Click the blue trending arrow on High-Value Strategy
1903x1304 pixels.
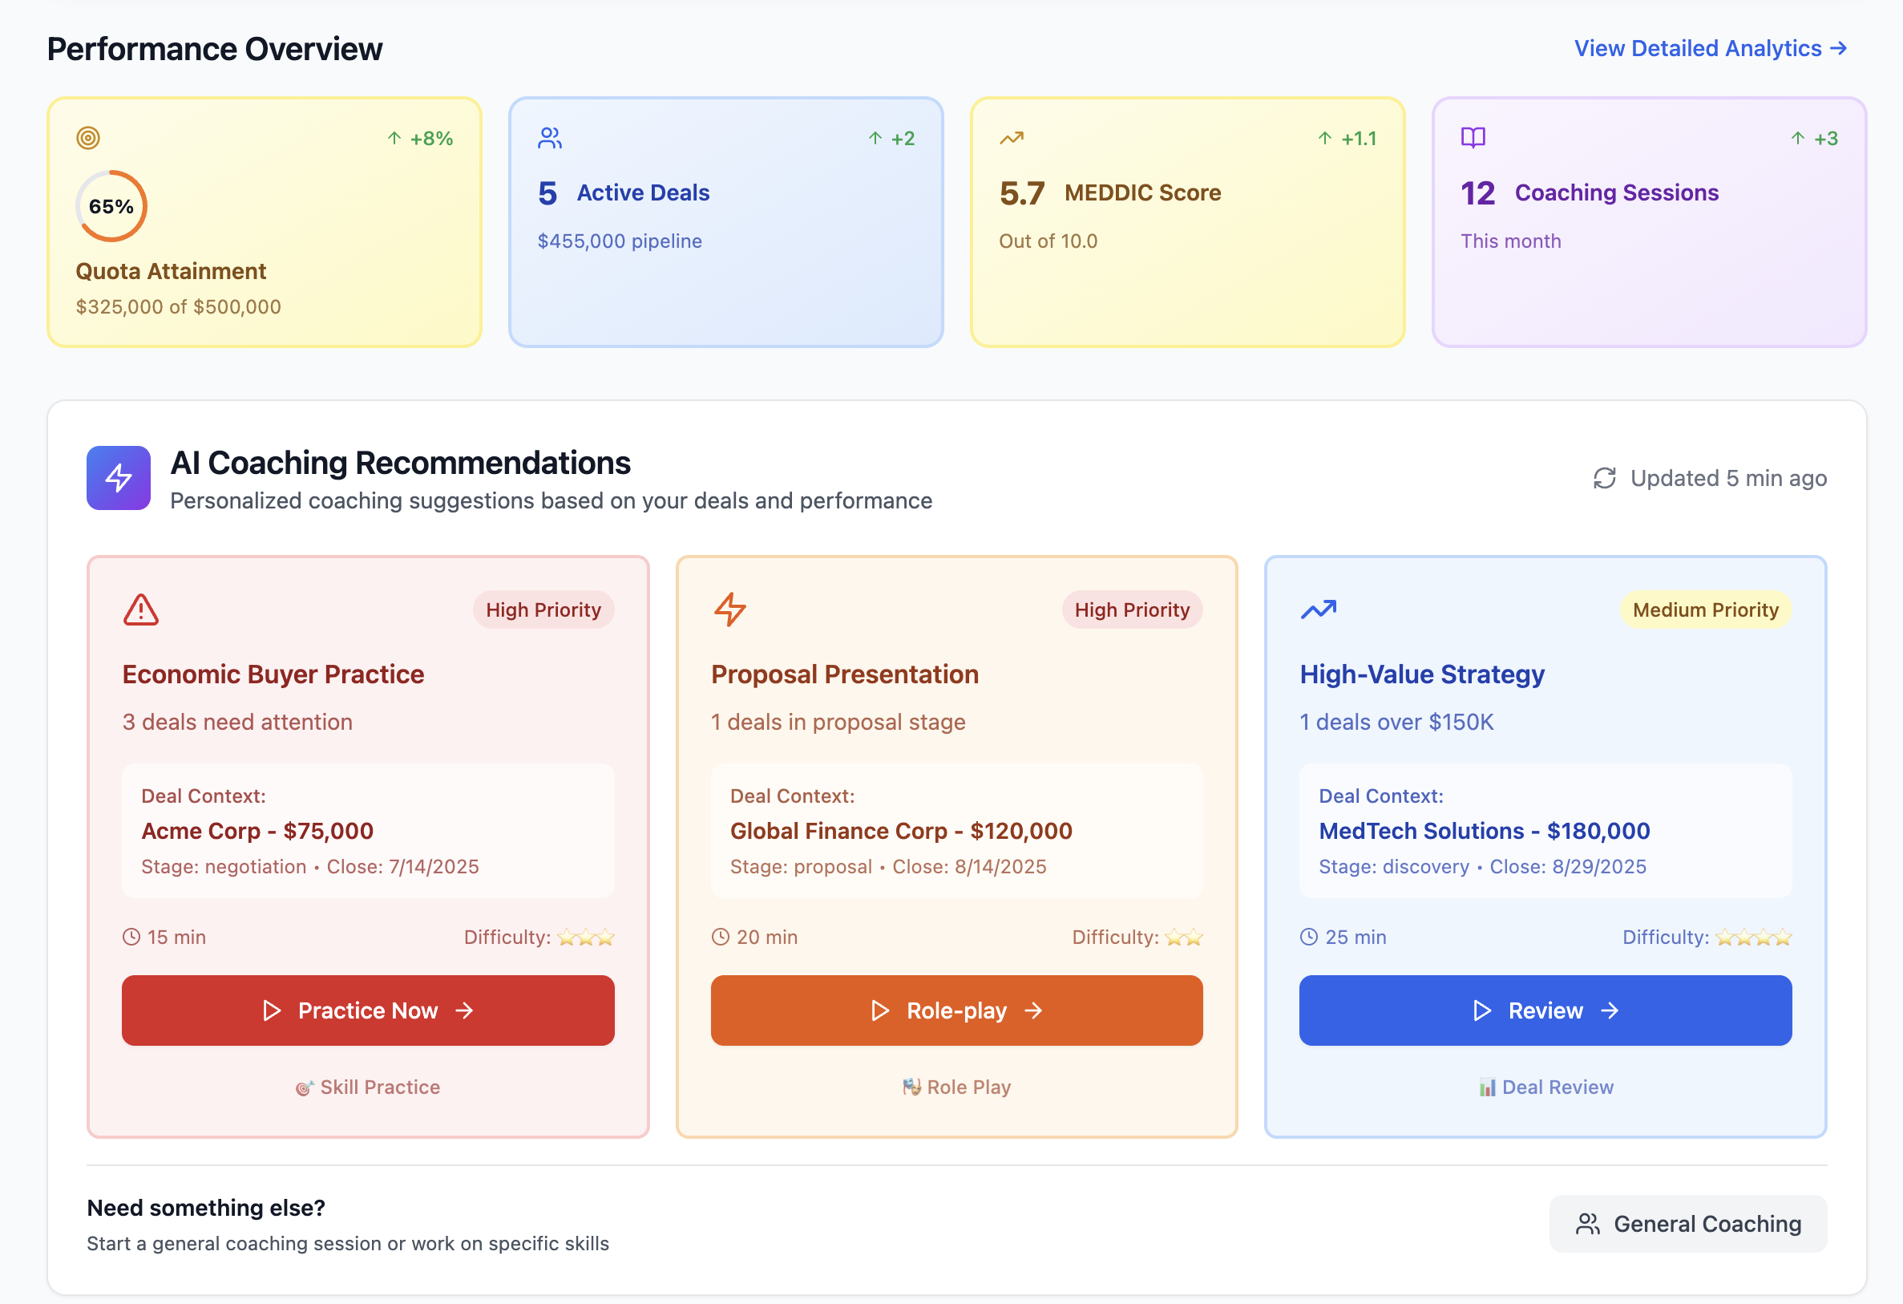[x=1319, y=609]
